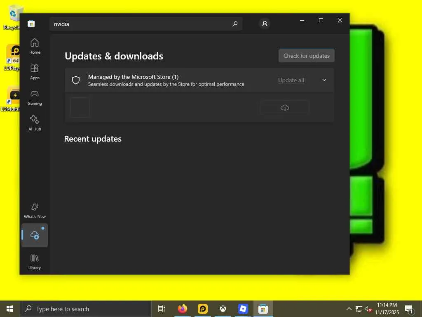Click the Updates & downloads title
Image resolution: width=422 pixels, height=317 pixels.
click(114, 56)
